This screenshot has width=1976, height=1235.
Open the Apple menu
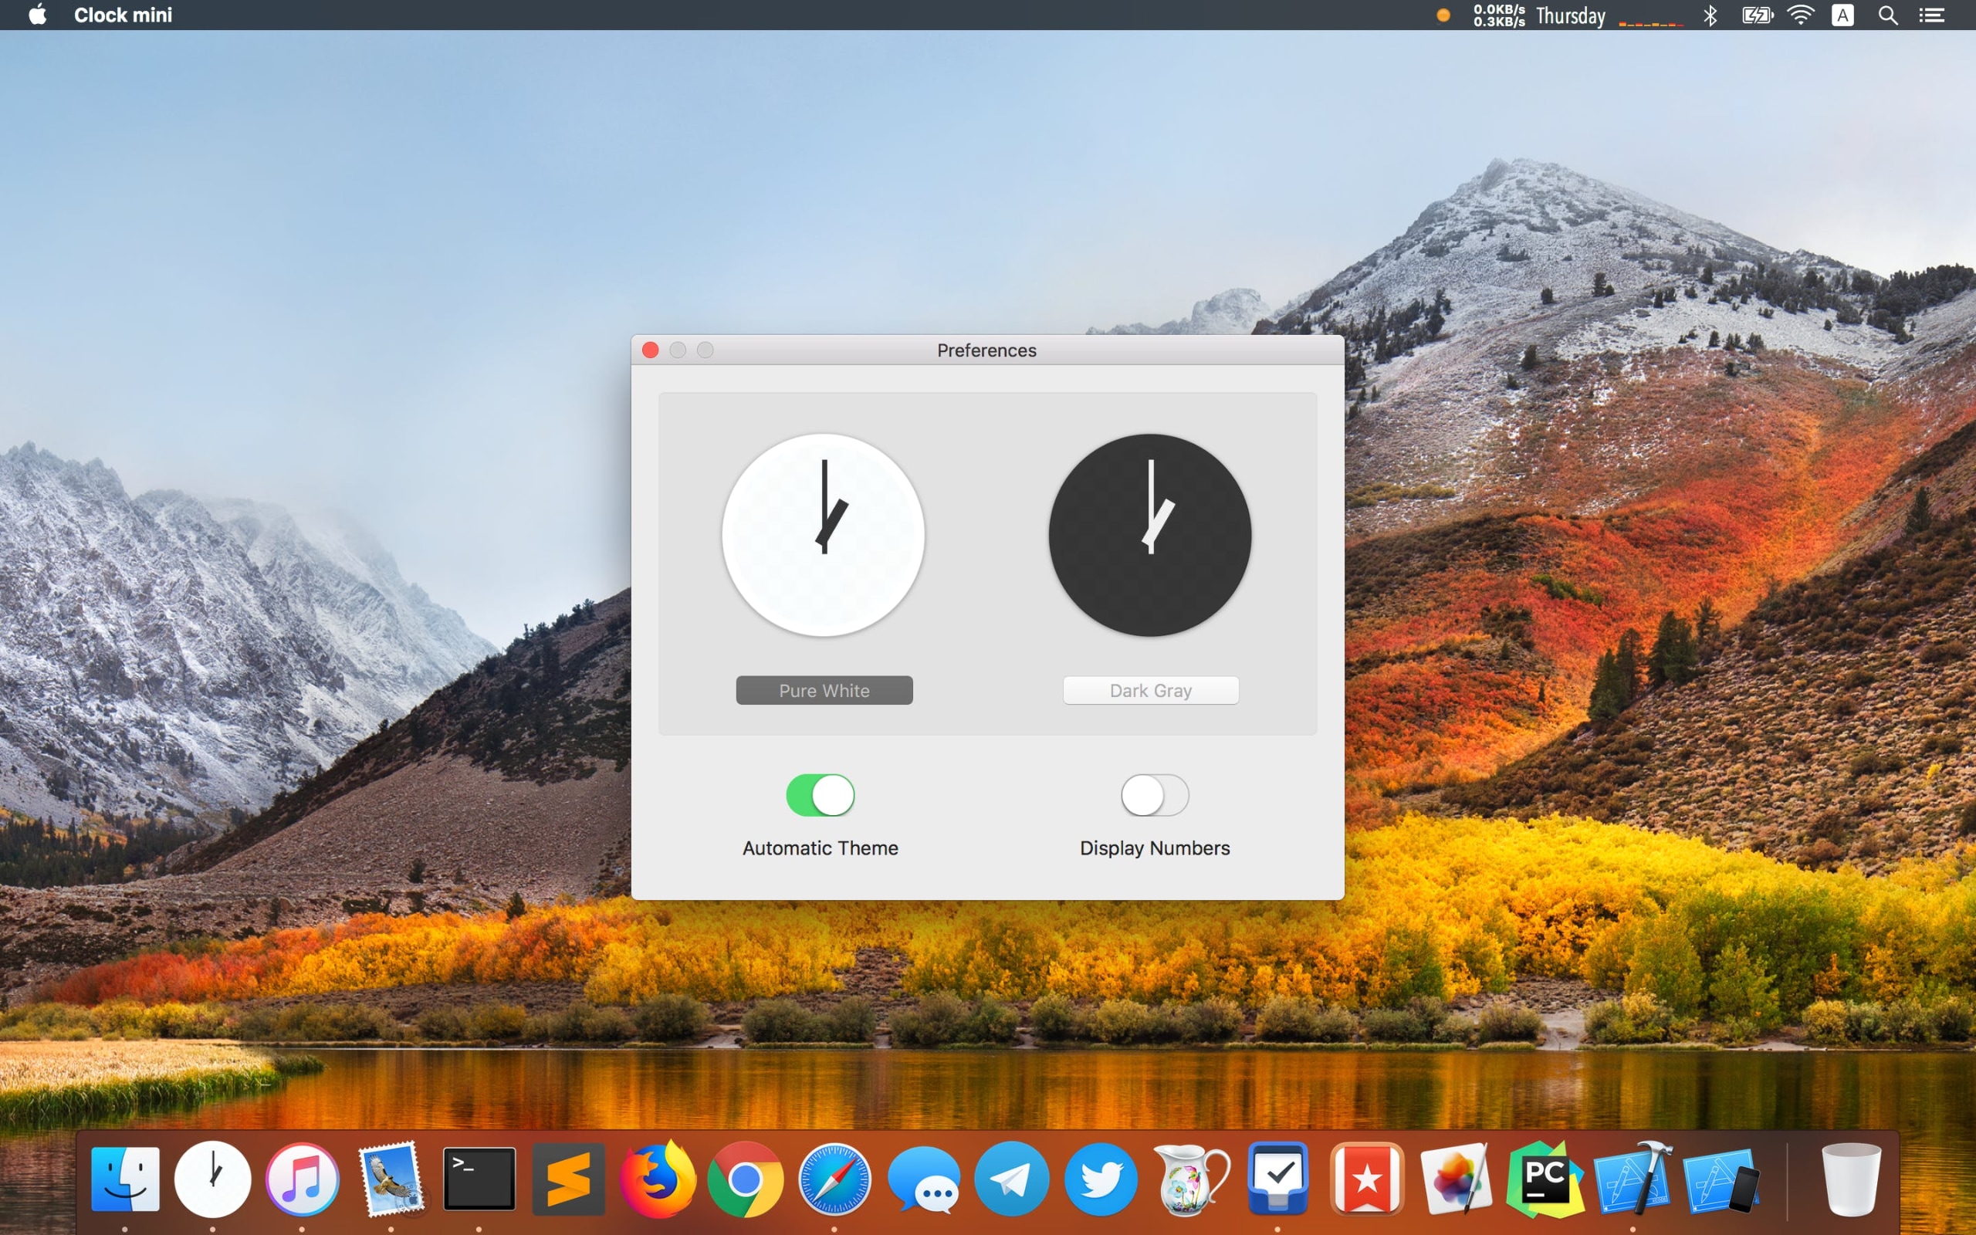point(38,15)
